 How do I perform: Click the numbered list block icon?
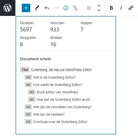tap(89, 8)
